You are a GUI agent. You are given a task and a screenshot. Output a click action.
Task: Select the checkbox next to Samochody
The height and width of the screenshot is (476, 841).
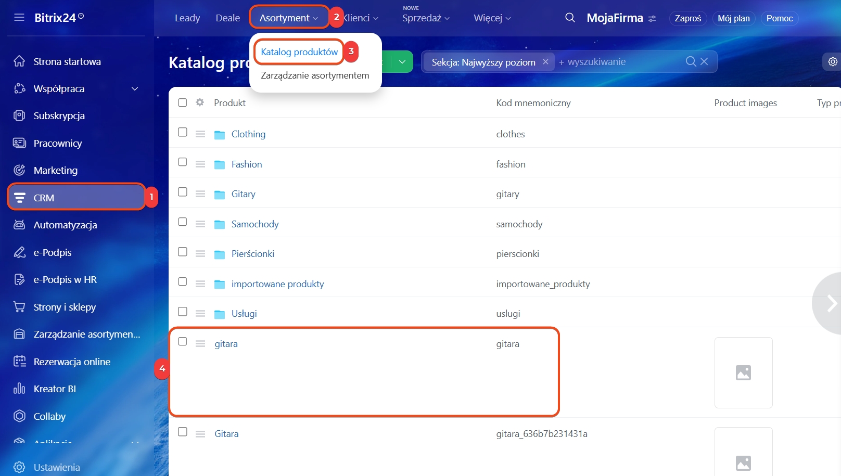pyautogui.click(x=183, y=222)
